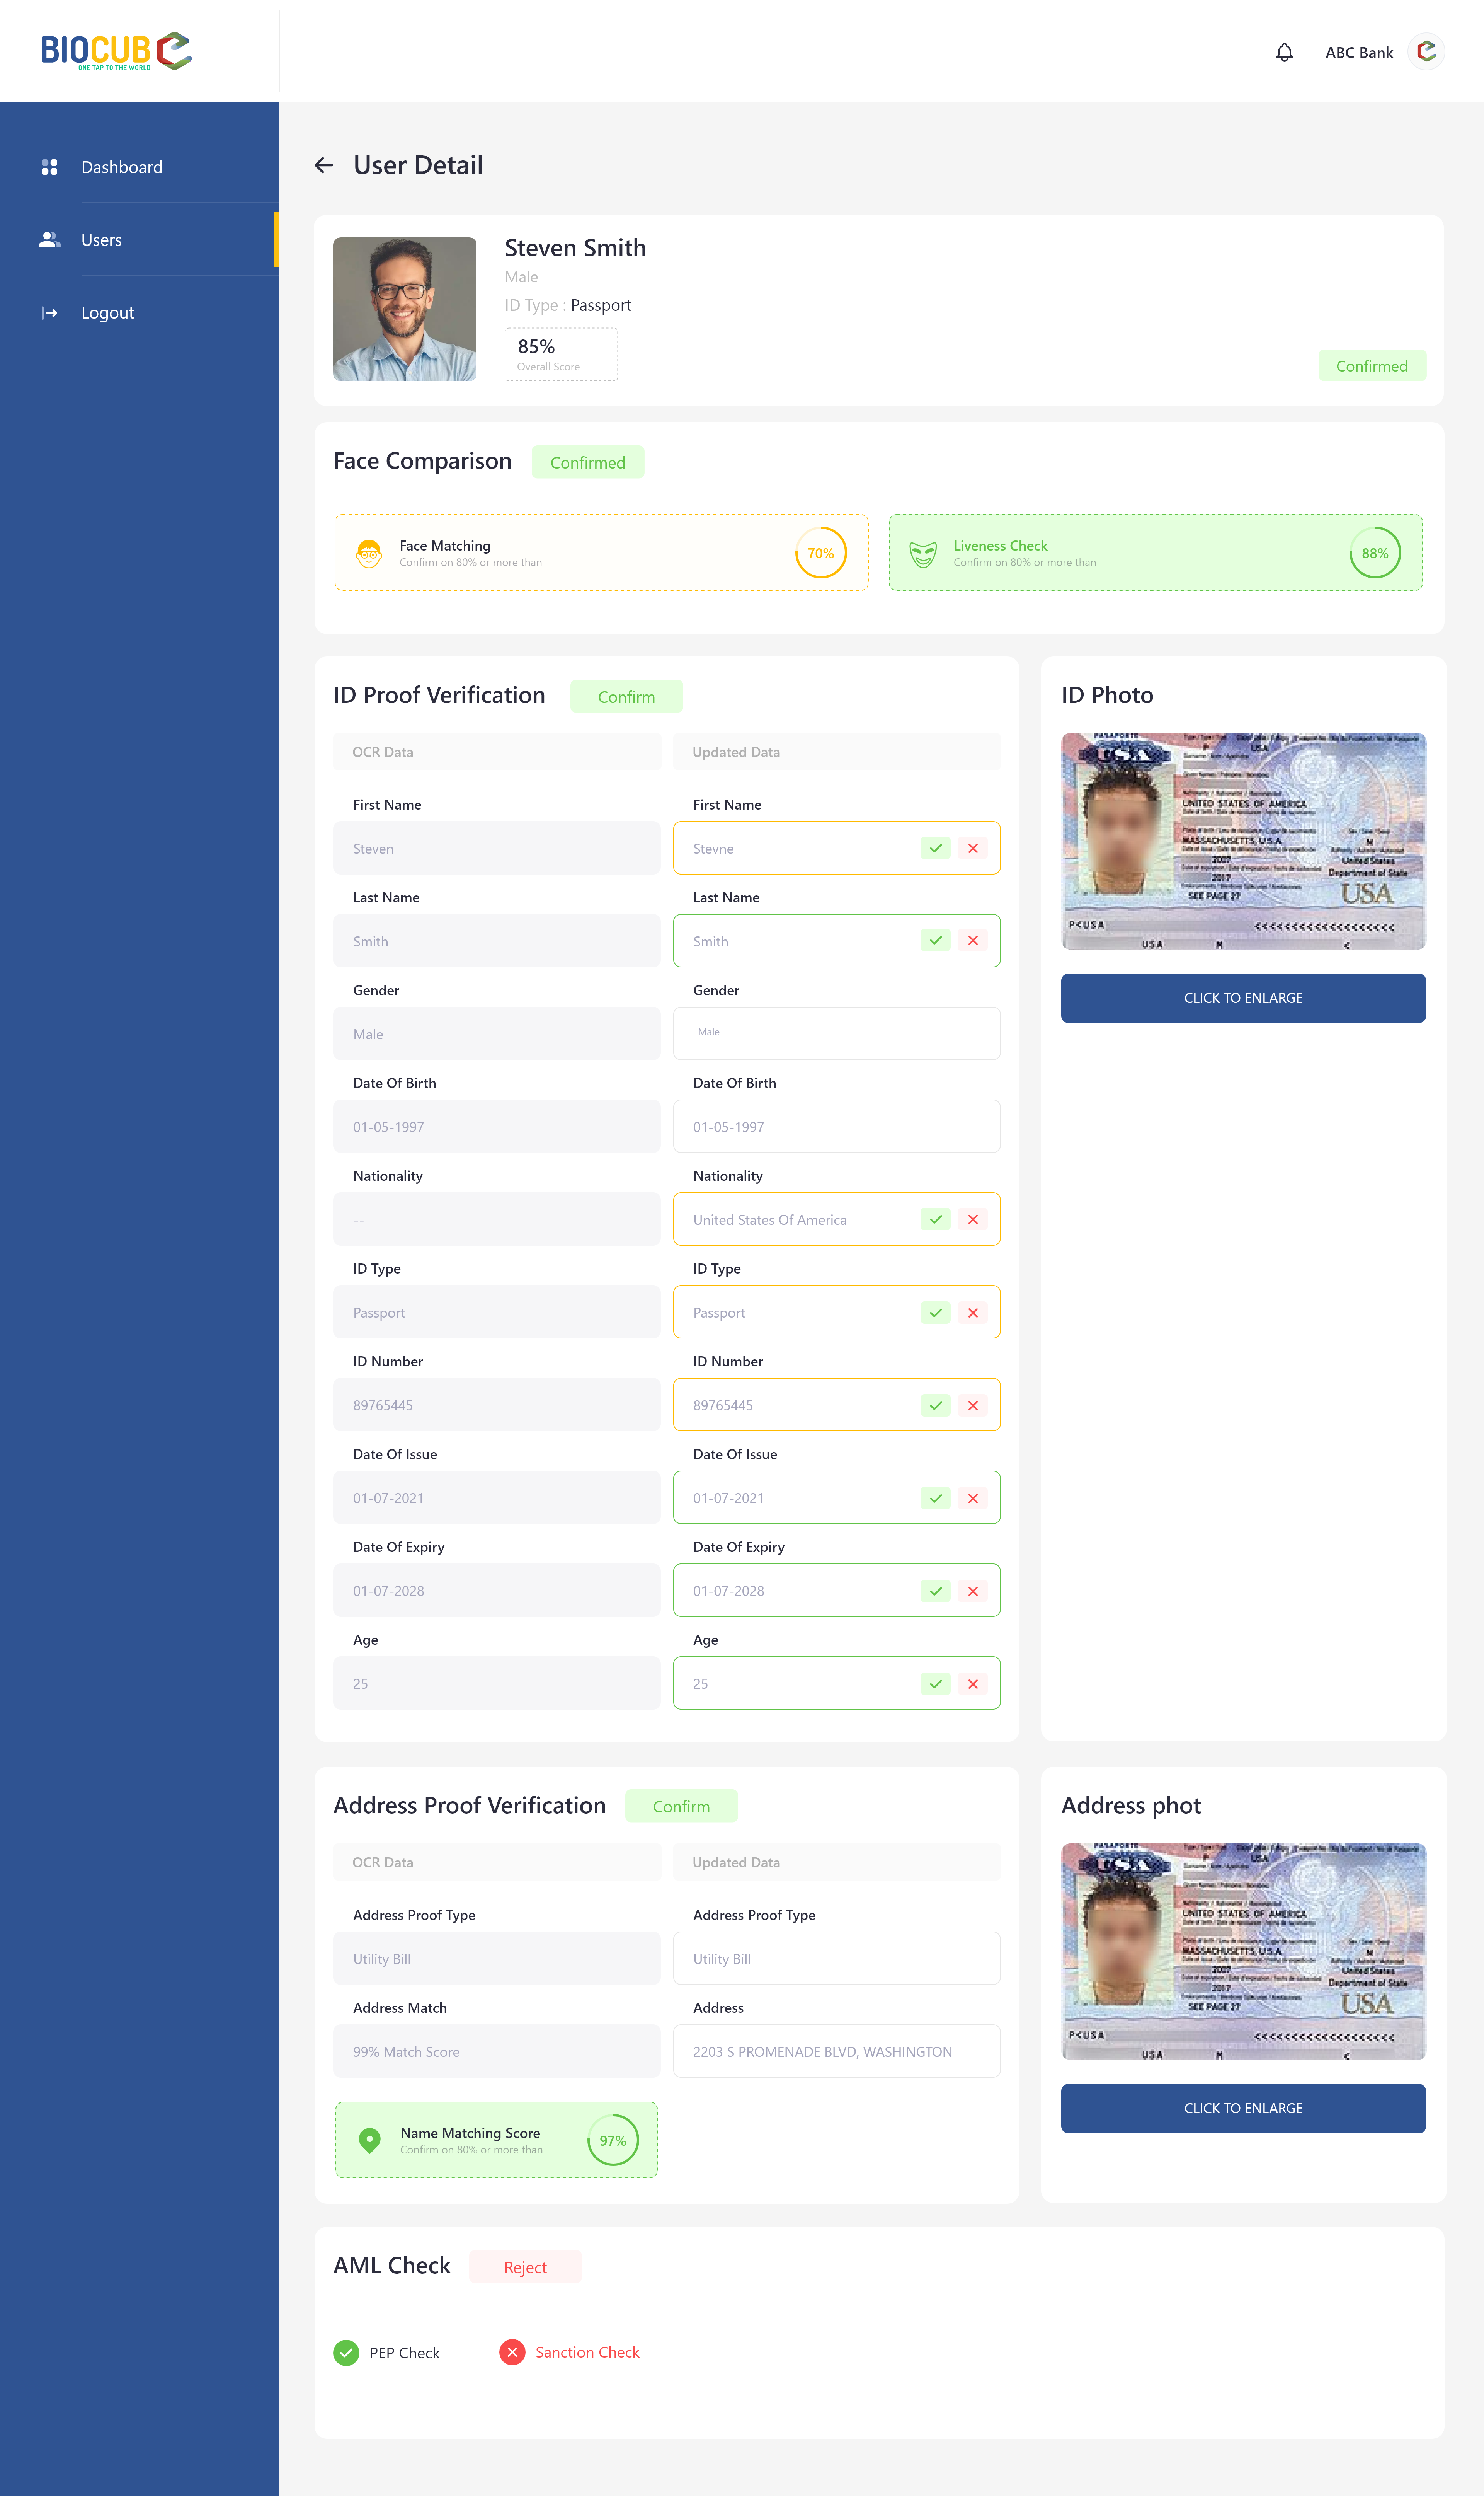1484x2496 pixels.
Task: Click the 97% Name Matching progress ring
Action: tap(613, 2140)
